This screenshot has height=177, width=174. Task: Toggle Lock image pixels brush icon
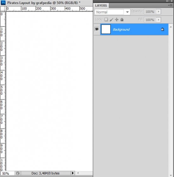pos(111,20)
